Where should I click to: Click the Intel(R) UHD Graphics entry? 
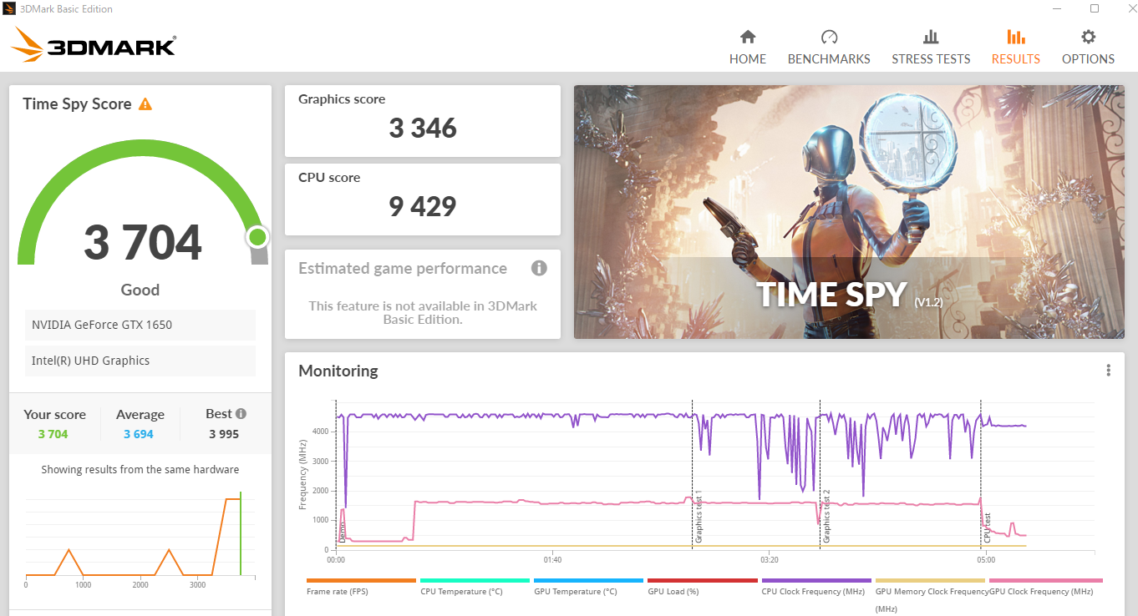[x=140, y=361]
